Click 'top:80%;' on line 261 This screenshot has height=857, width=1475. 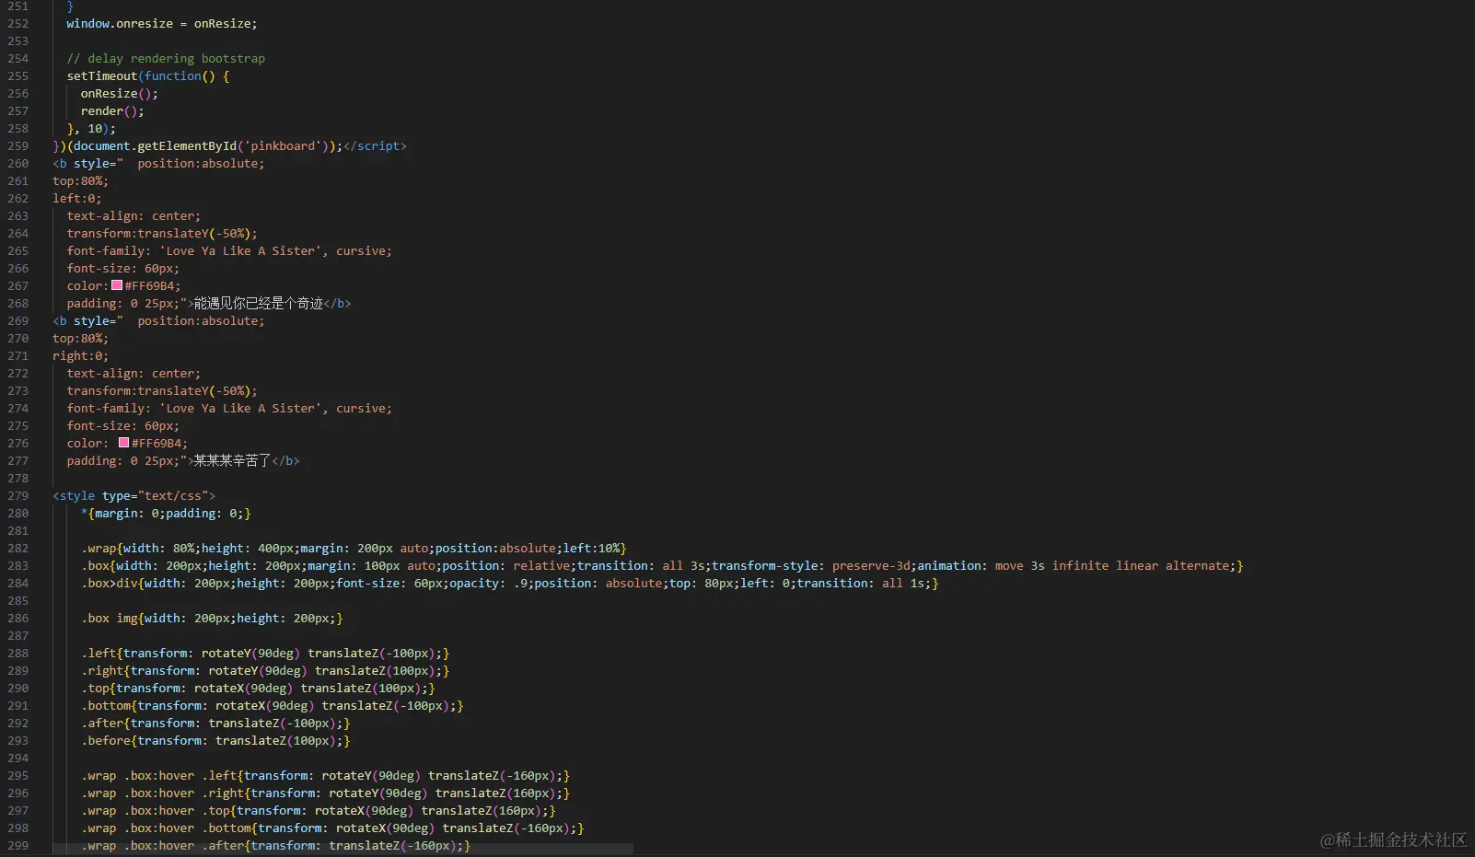click(x=81, y=181)
